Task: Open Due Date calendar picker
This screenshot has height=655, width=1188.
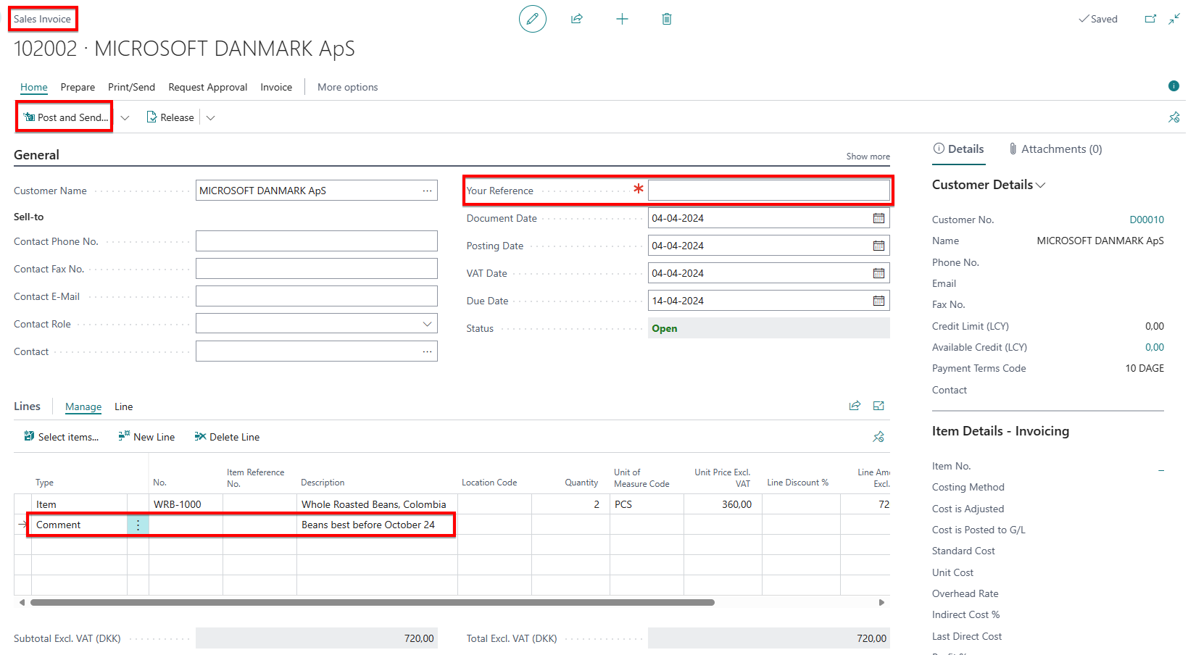Action: pyautogui.click(x=878, y=301)
